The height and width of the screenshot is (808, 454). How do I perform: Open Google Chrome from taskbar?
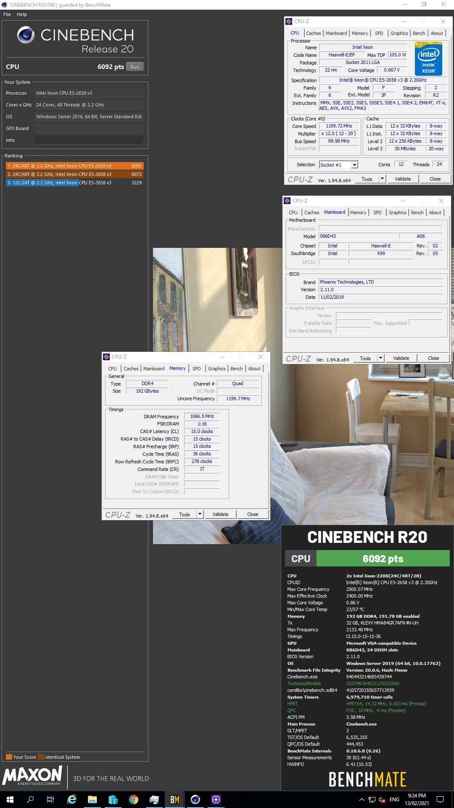coord(134,799)
